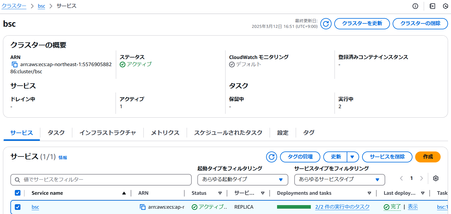The image size is (451, 214).
Task: Open the メトリクス tab
Action: pos(165,132)
